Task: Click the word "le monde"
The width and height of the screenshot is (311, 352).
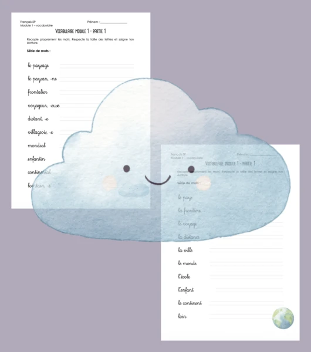Action: [187, 263]
